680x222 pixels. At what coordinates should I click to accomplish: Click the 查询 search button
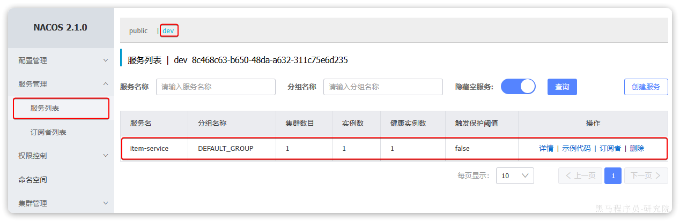(x=562, y=87)
